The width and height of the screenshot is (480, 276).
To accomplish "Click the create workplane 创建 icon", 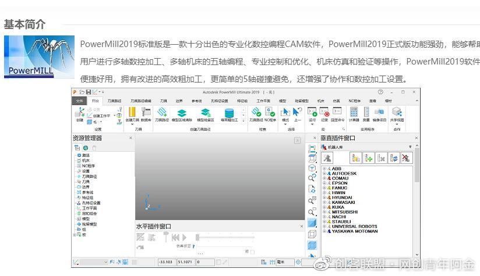I will tap(80, 114).
